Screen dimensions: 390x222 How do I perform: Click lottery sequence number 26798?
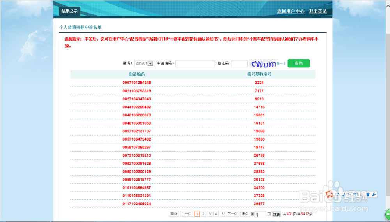click(x=259, y=155)
